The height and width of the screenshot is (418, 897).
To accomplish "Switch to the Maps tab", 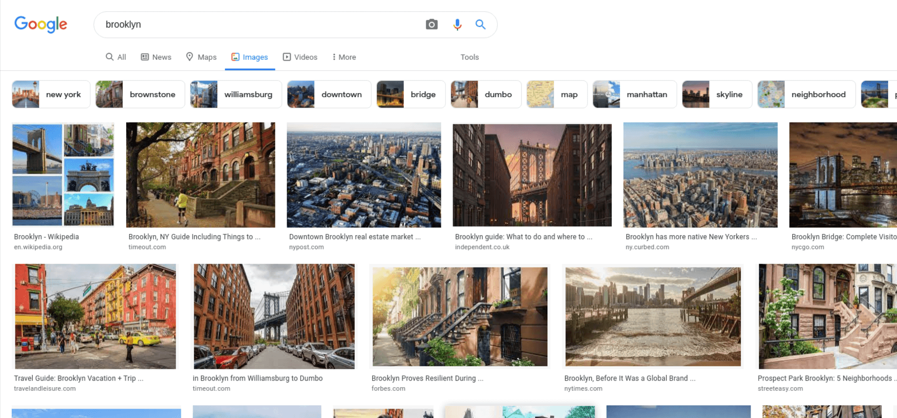I will (x=201, y=57).
